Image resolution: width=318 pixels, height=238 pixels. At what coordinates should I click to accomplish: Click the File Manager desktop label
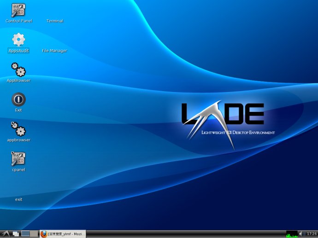point(54,51)
